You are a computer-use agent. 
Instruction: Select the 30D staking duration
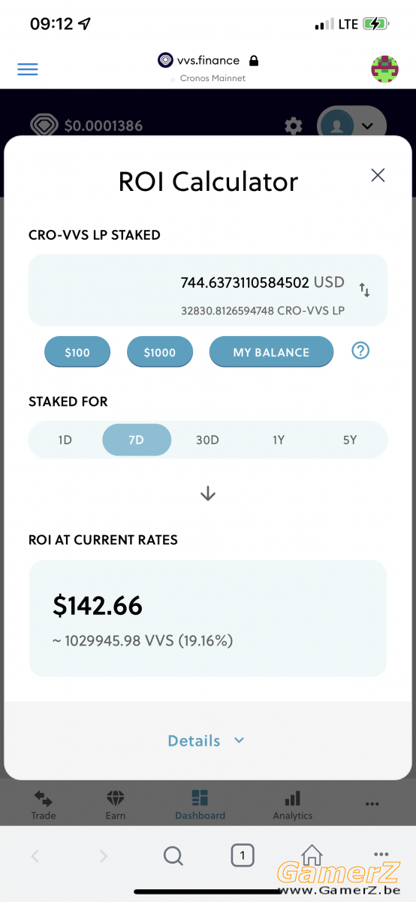pos(207,440)
